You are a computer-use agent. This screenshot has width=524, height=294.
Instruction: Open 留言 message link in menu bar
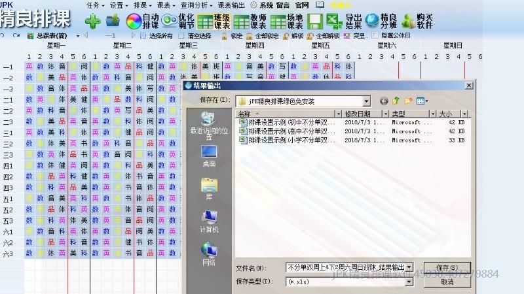click(283, 5)
